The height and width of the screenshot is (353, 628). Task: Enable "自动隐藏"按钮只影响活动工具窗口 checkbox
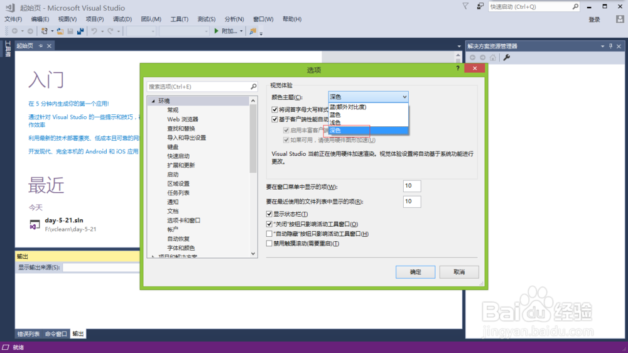269,234
